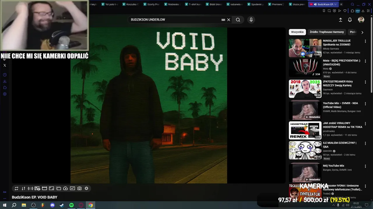
Task: Open Discord from the Windows taskbar
Action: click(x=52, y=205)
